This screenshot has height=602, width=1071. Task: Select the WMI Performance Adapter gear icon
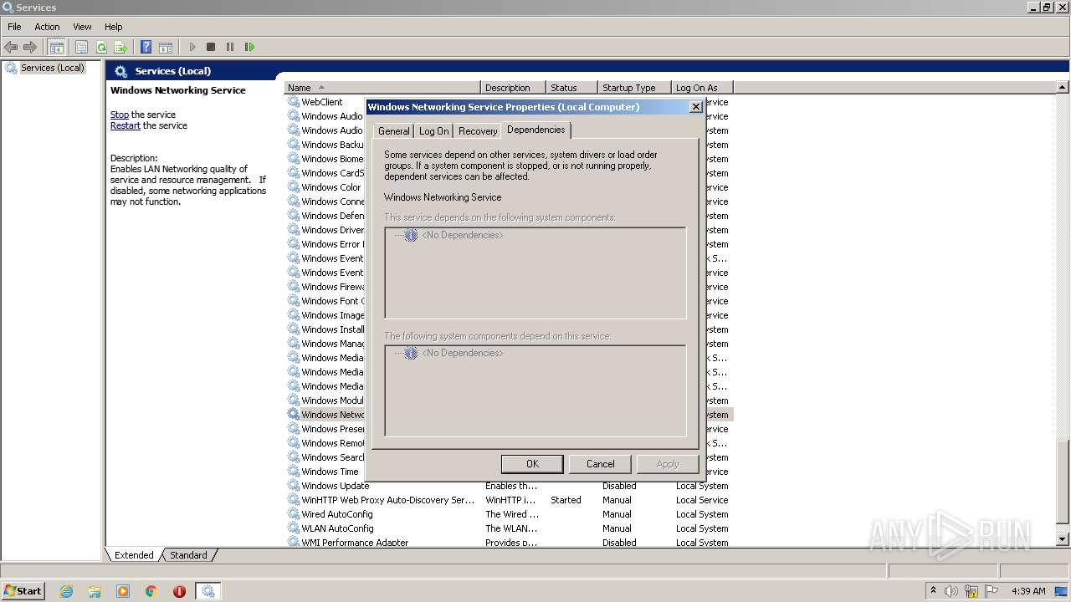[x=294, y=542]
